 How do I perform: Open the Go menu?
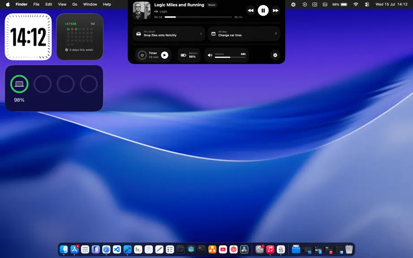[x=75, y=4]
